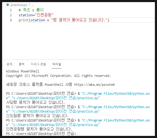Screen dimensions: 157x138
Task: Click line number 1 in the gutter
Action: click(x=11, y=10)
